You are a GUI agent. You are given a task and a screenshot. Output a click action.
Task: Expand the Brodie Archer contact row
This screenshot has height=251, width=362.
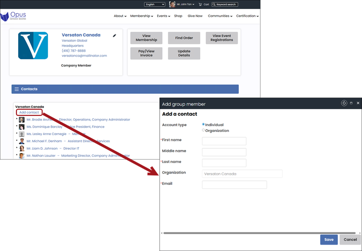click(17, 119)
